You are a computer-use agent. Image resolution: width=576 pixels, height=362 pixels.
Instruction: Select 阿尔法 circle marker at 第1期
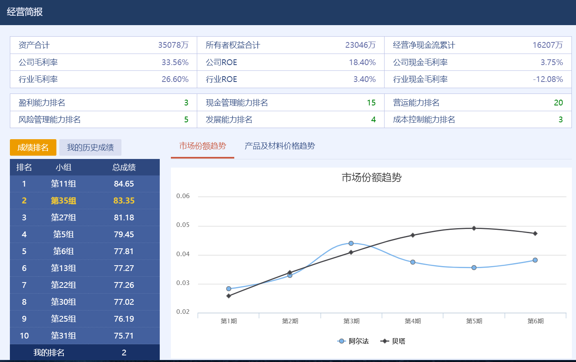pyautogui.click(x=229, y=289)
